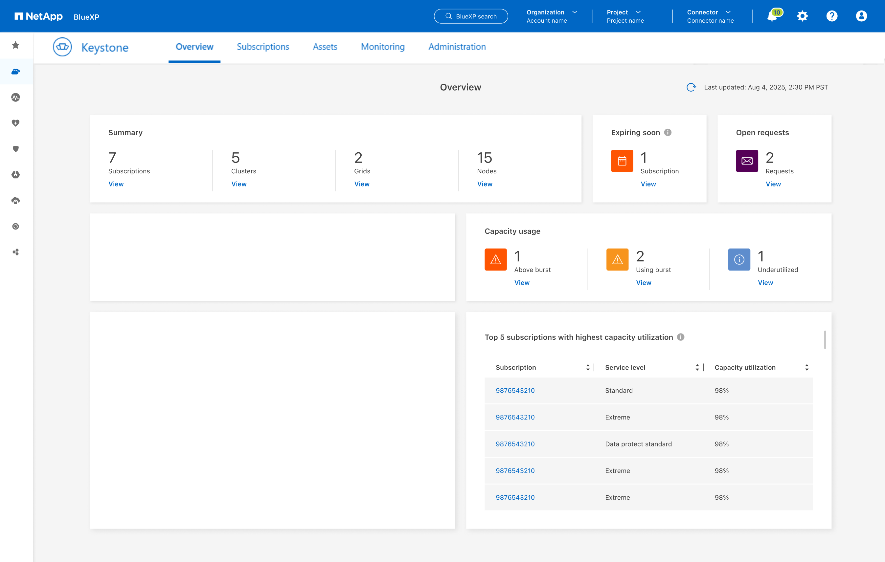Click the help question mark icon
The image size is (885, 562).
(x=832, y=16)
